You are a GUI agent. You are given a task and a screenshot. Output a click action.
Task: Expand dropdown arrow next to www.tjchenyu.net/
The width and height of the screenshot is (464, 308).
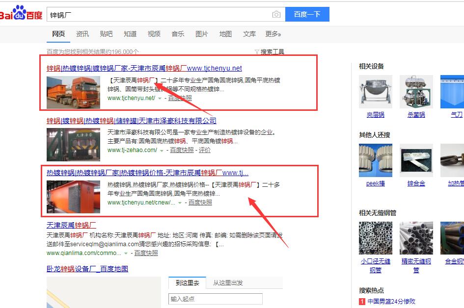tap(160, 99)
